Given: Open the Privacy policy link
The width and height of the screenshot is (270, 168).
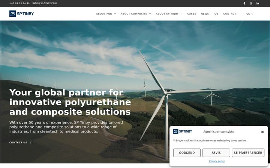Looking at the screenshot, I should [x=217, y=161].
